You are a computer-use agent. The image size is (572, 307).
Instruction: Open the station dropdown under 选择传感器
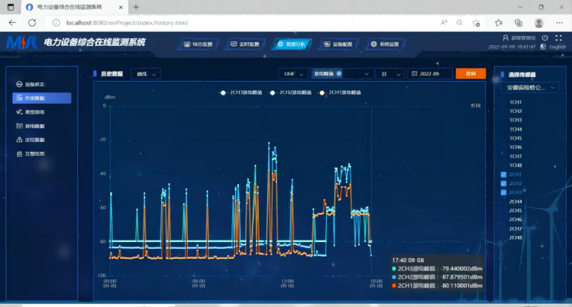tap(525, 88)
